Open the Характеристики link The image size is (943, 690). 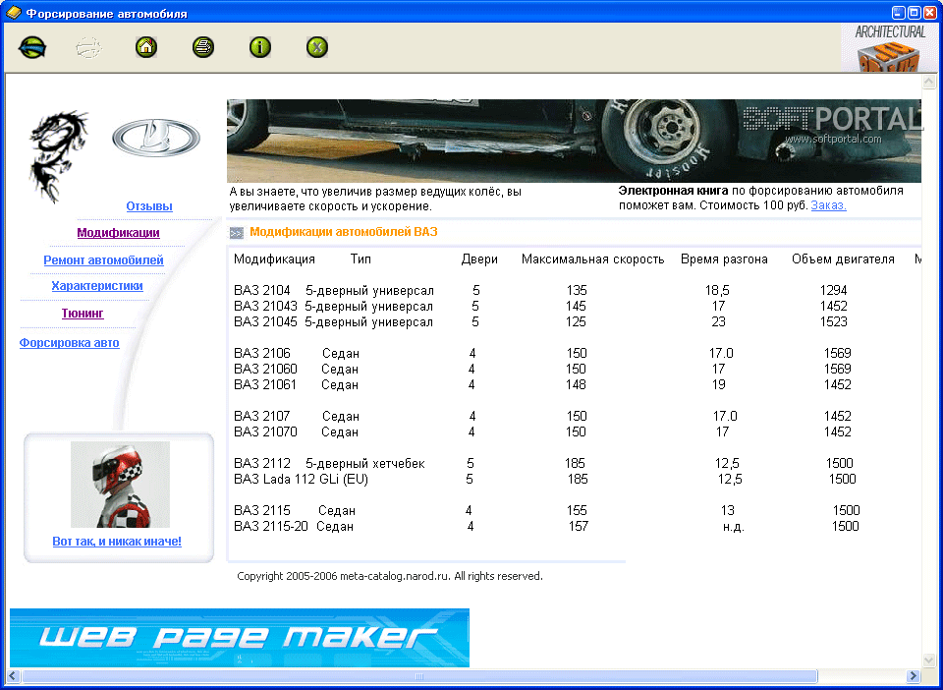(97, 286)
